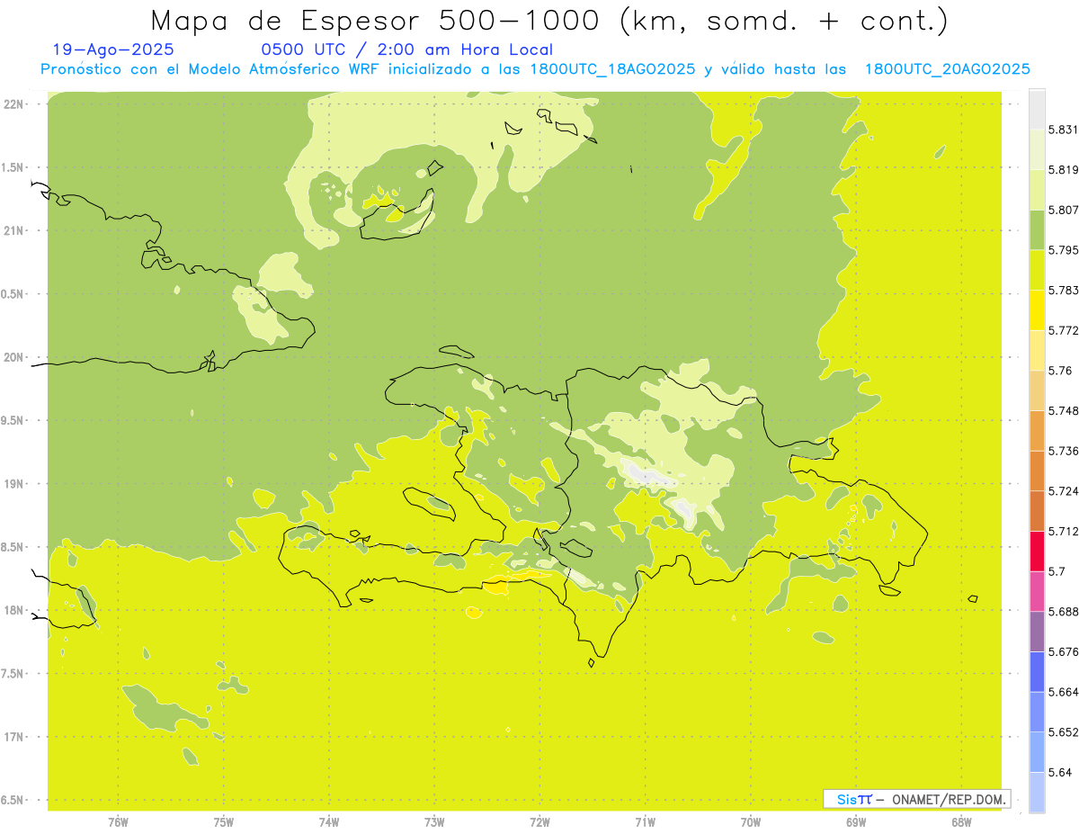Click the red legend swatch between 5.7 and 5.712
This screenshot has width=1079, height=834.
click(x=1037, y=551)
